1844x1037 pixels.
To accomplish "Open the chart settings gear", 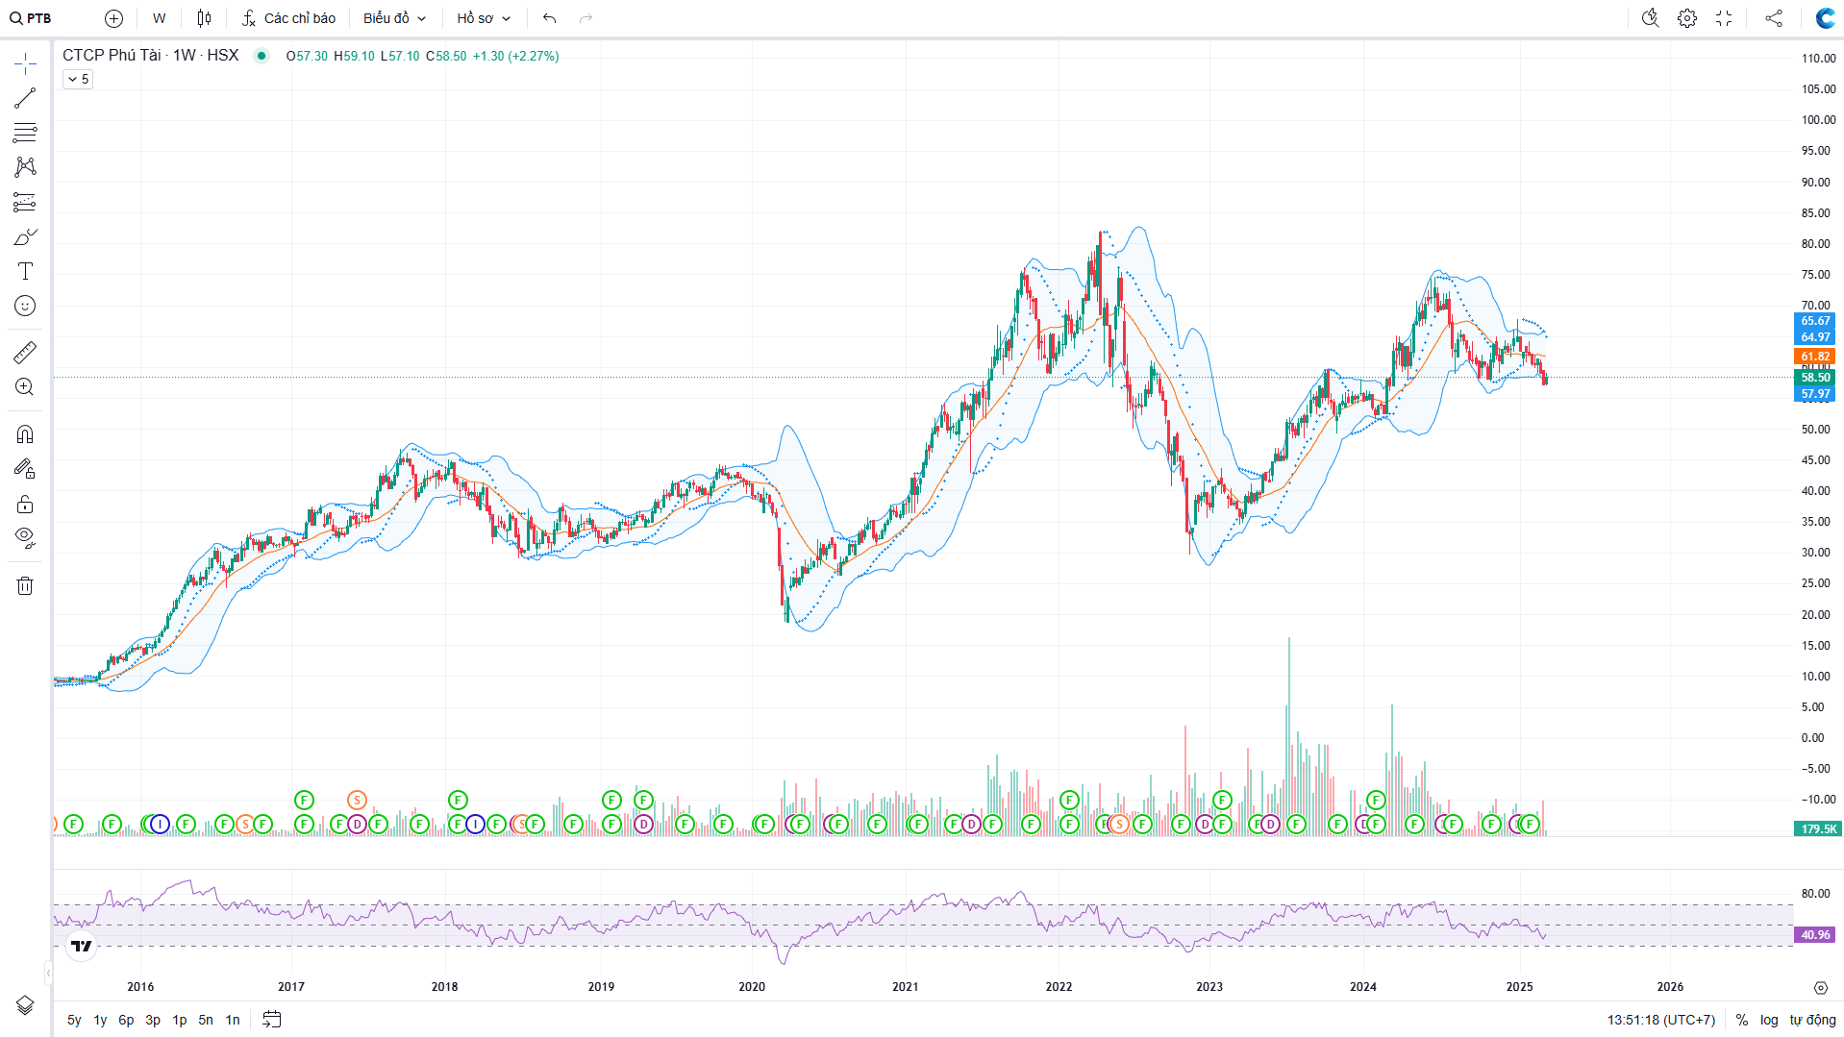I will pyautogui.click(x=1686, y=18).
